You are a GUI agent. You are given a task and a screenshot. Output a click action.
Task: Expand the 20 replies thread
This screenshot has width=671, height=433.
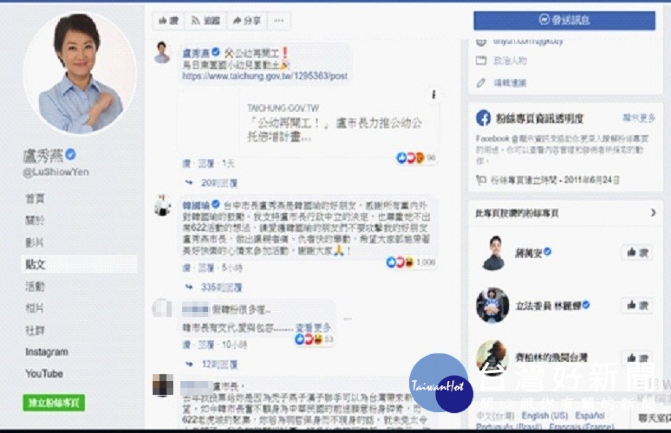tap(212, 183)
